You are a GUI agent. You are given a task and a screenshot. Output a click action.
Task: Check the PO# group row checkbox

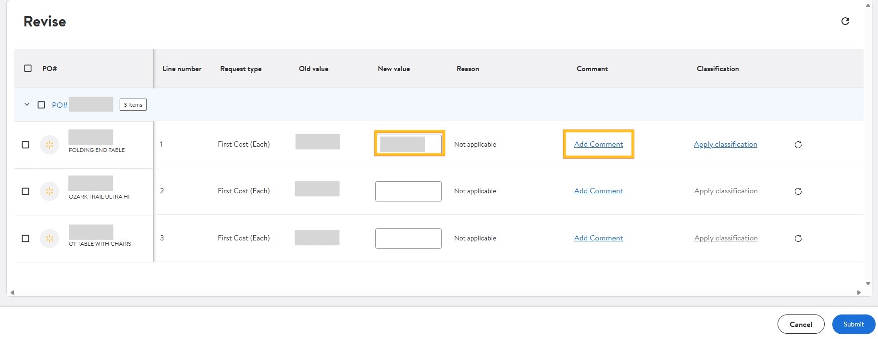[41, 105]
